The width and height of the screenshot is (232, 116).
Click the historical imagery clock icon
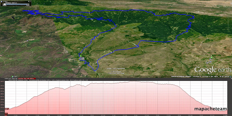pos(12,76)
